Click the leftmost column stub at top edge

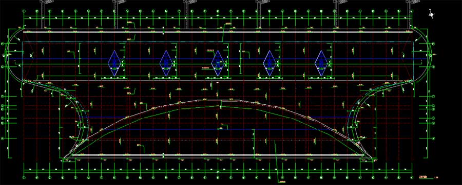pyautogui.click(x=44, y=14)
